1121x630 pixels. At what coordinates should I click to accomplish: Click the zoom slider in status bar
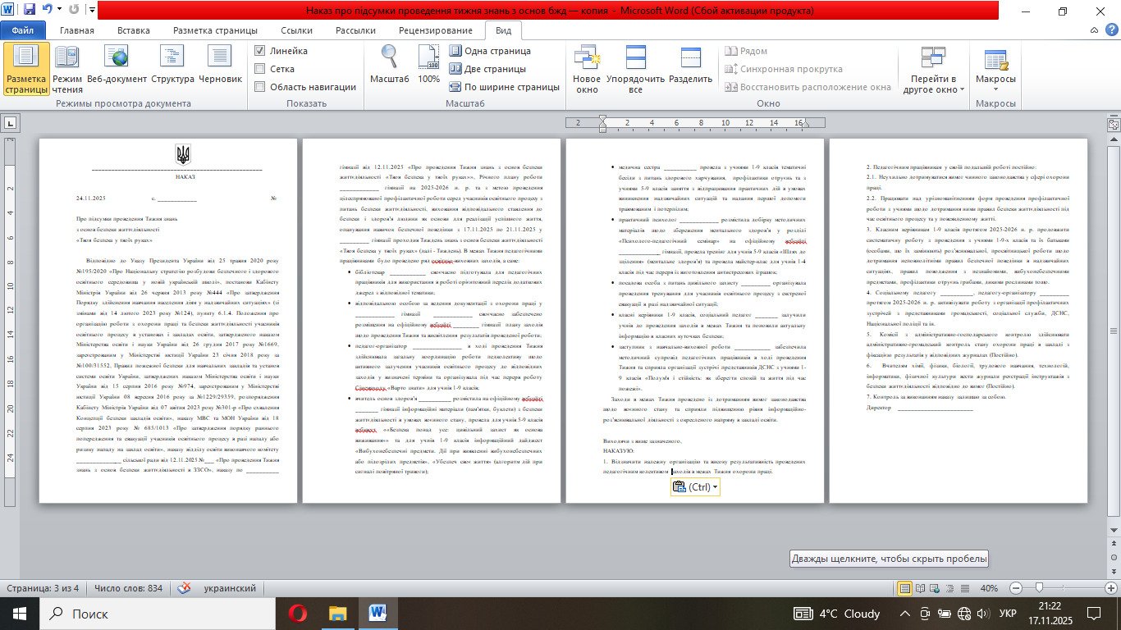pos(1040,588)
